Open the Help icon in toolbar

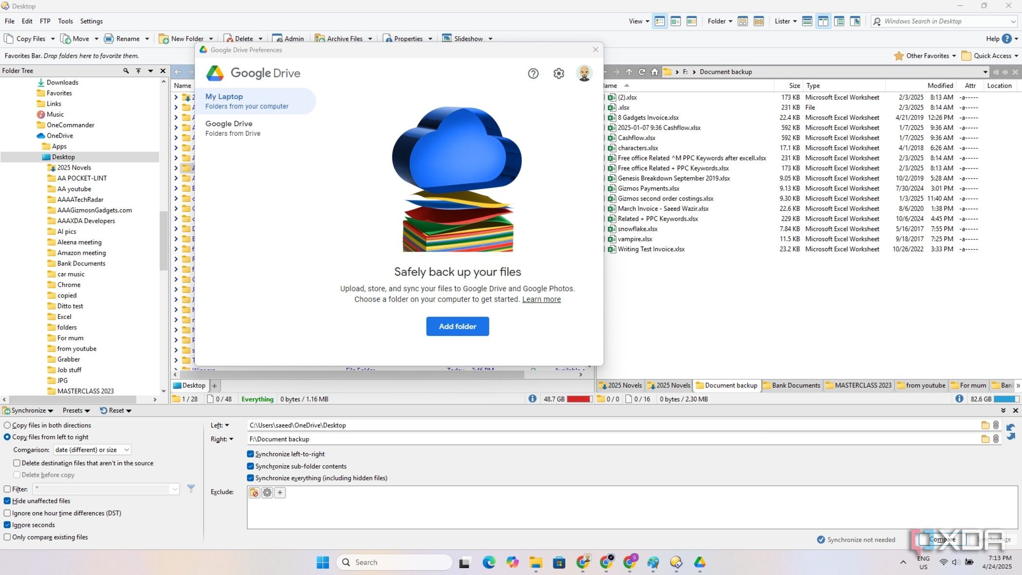tap(1007, 38)
